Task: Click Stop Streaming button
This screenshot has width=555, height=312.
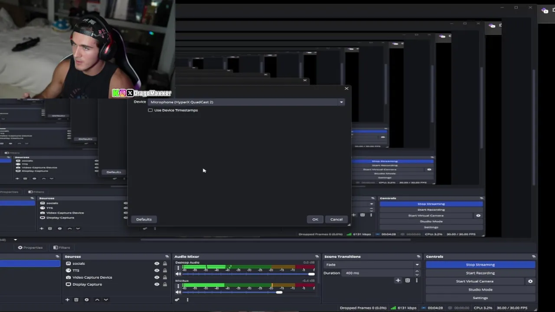Action: (x=480, y=265)
